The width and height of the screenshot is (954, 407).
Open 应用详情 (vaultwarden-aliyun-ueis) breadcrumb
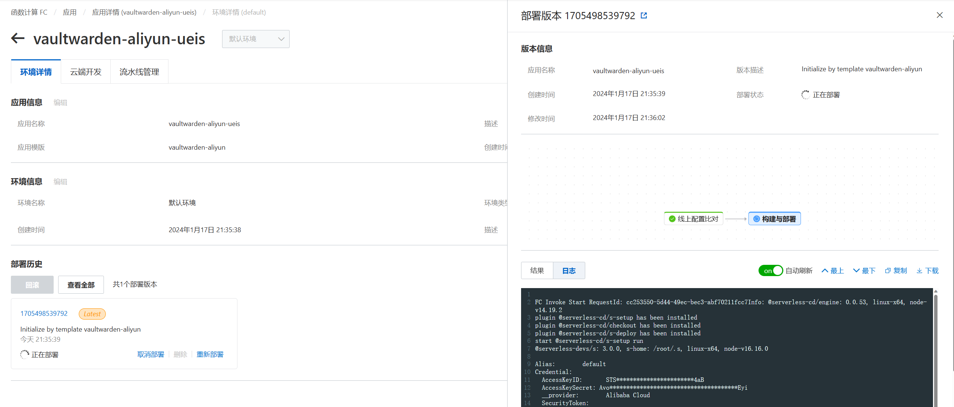click(144, 12)
